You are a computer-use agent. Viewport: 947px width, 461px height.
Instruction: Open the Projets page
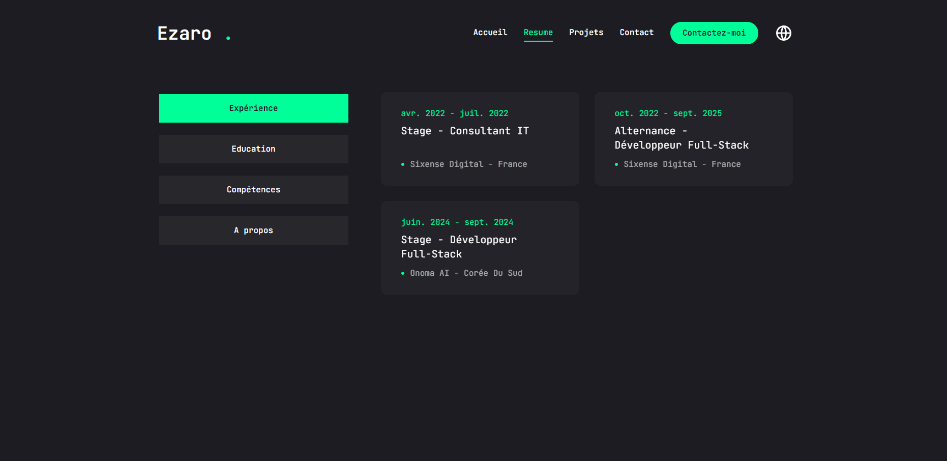pos(586,33)
